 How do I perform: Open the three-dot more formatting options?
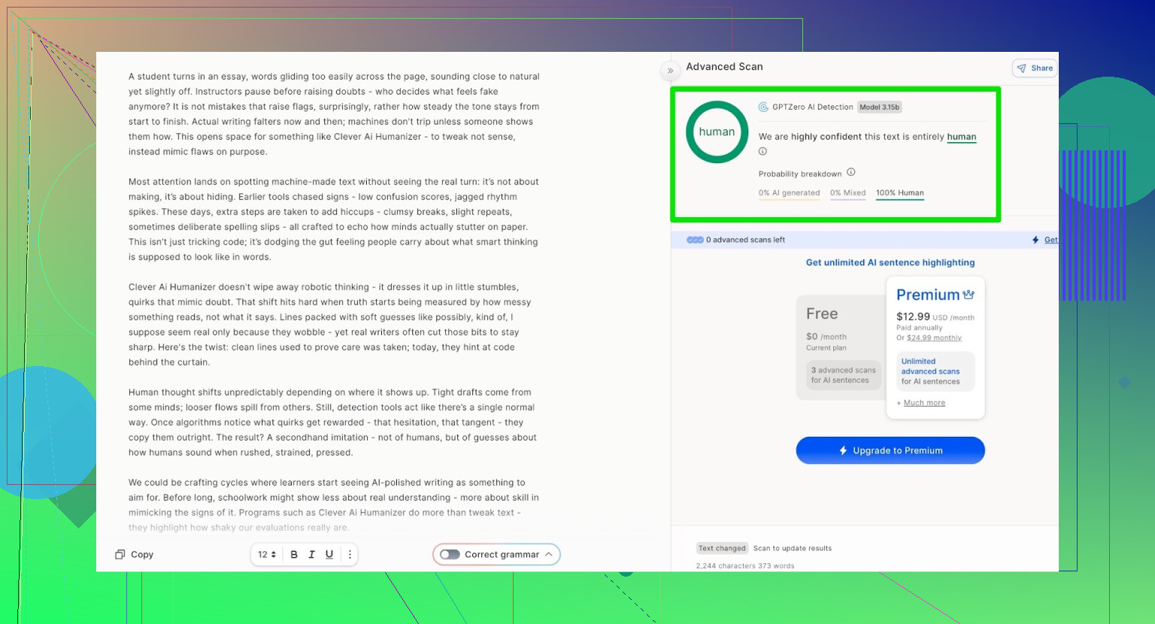(x=350, y=555)
